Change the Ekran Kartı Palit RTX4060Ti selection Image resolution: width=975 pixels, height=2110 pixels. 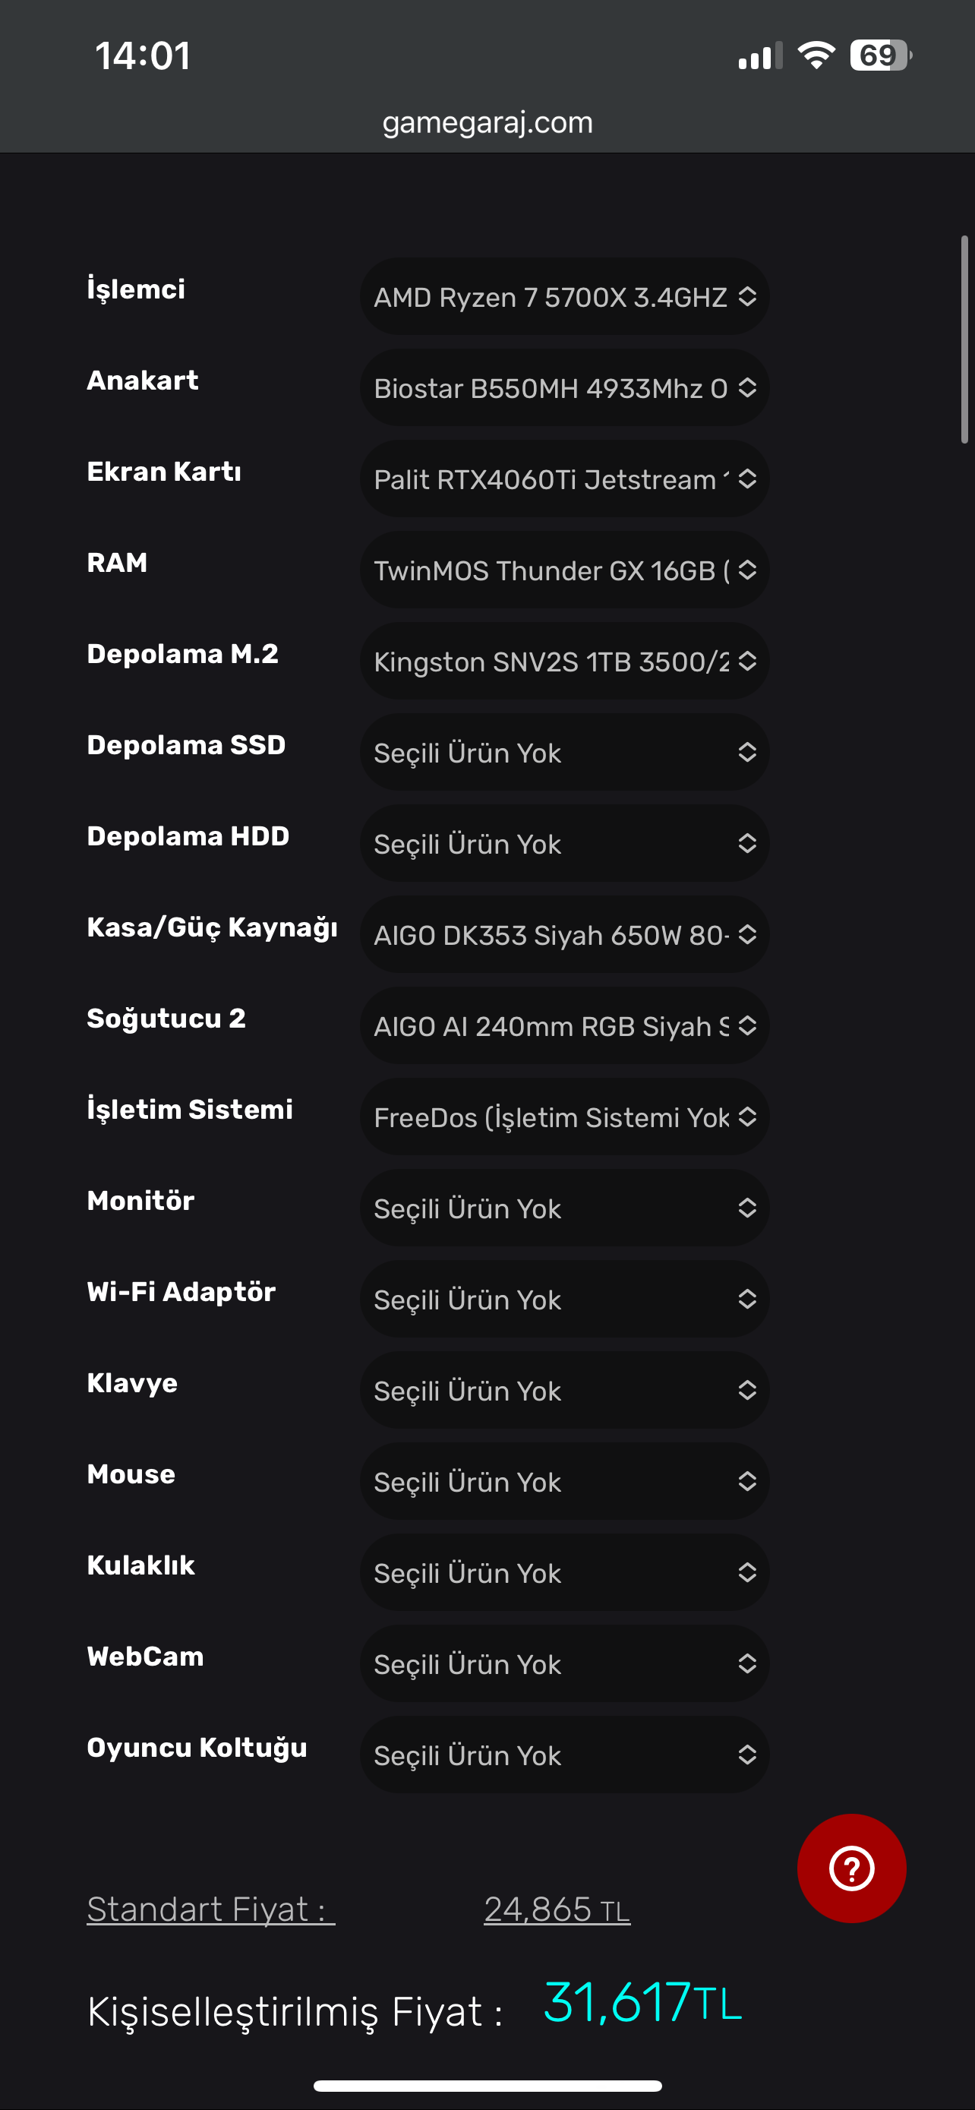click(x=564, y=479)
